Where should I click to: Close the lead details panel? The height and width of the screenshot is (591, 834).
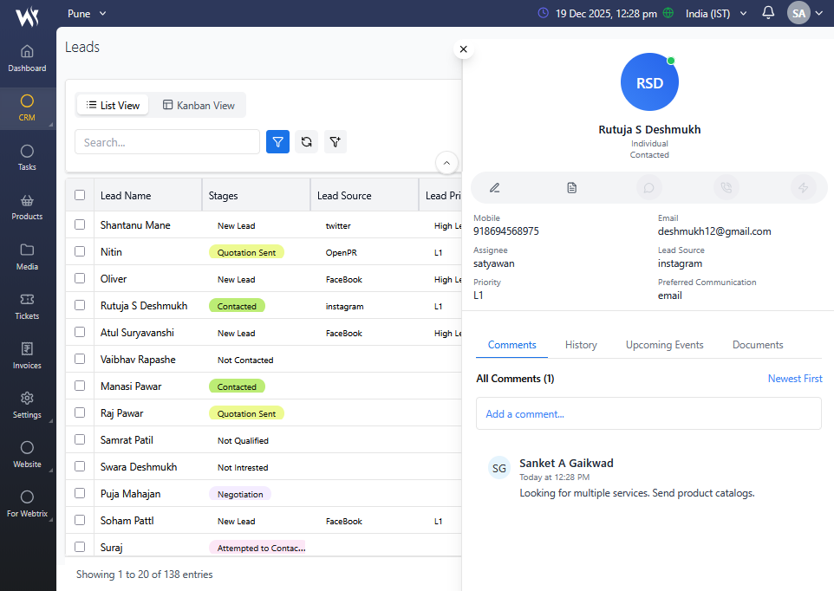click(x=463, y=49)
